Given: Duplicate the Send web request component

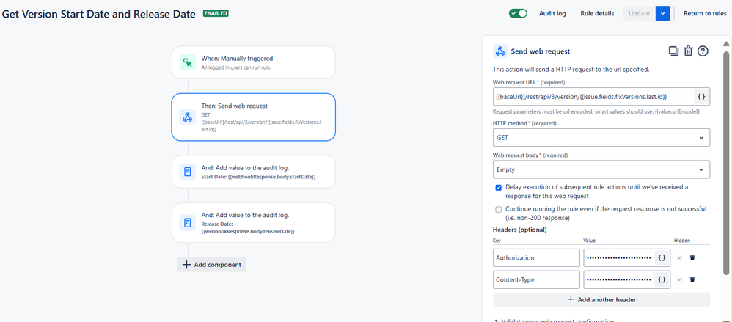Looking at the screenshot, I should click(673, 51).
